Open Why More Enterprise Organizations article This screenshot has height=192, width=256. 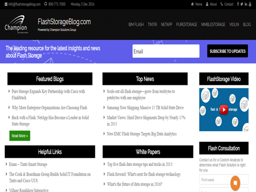click(50, 108)
